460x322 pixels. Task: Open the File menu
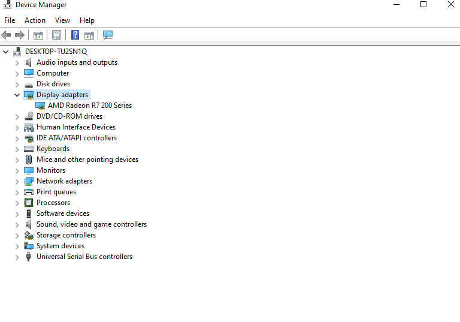pyautogui.click(x=10, y=20)
